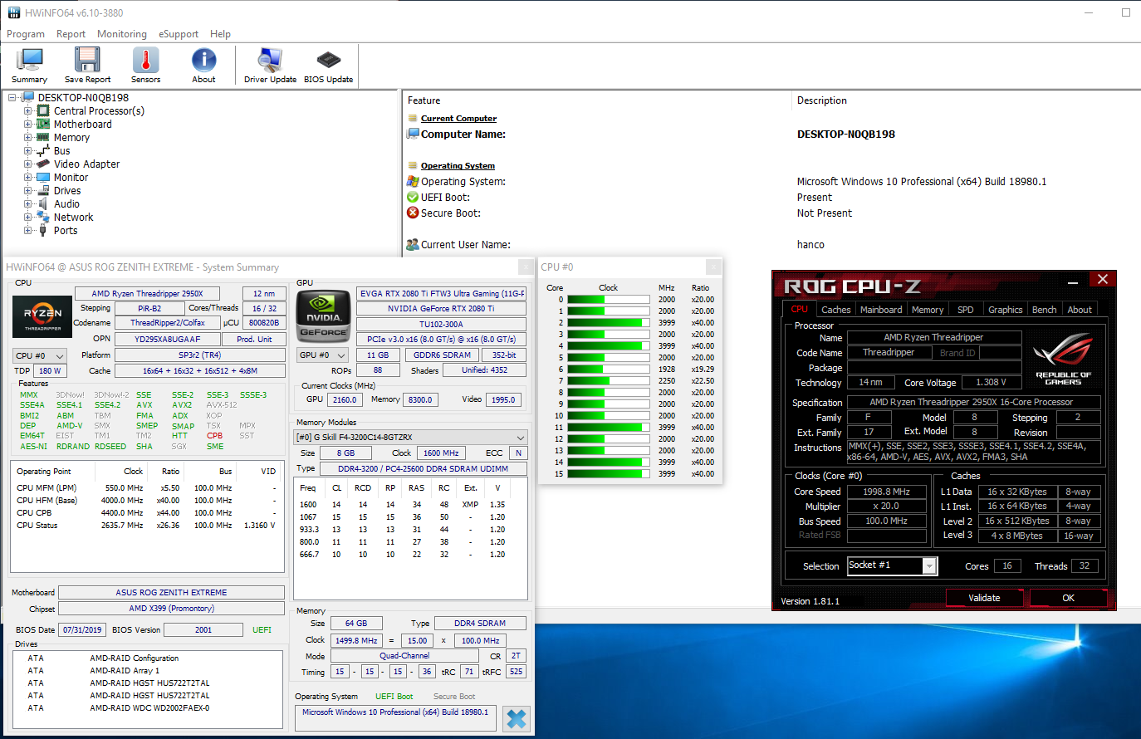Open the Report menu
Image resolution: width=1141 pixels, height=739 pixels.
[71, 34]
